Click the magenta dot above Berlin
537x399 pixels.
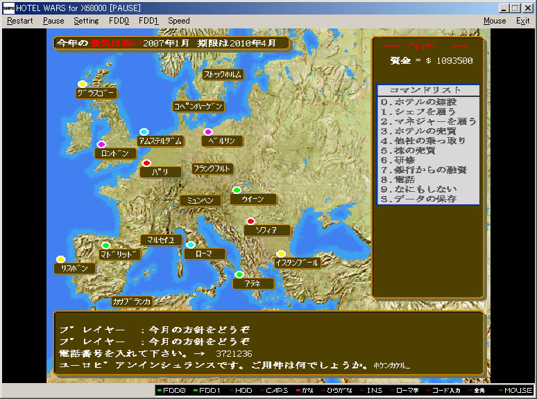pyautogui.click(x=208, y=132)
